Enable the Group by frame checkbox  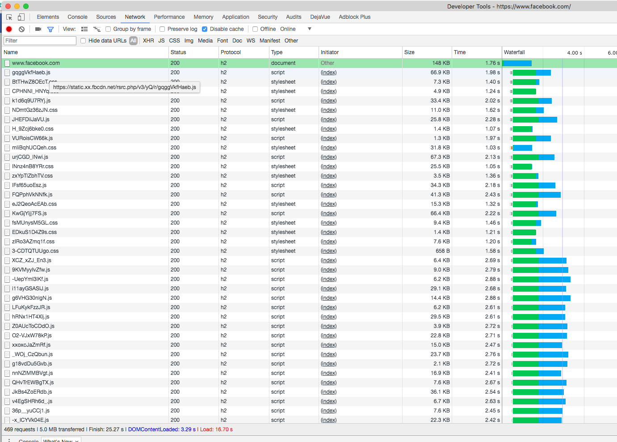[x=108, y=29]
